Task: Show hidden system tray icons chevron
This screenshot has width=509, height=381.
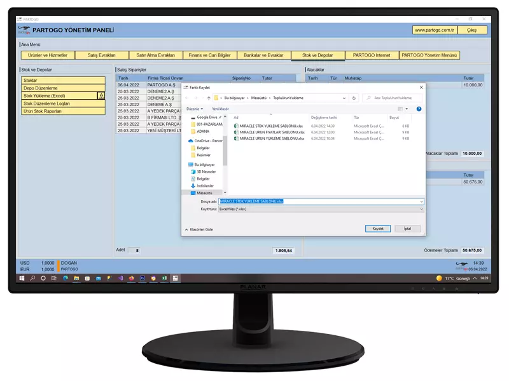Action: tap(475, 278)
